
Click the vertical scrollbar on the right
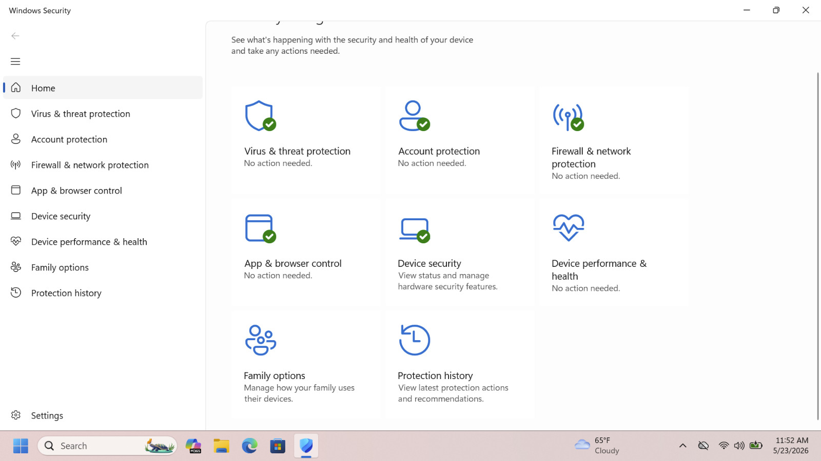[x=818, y=246]
